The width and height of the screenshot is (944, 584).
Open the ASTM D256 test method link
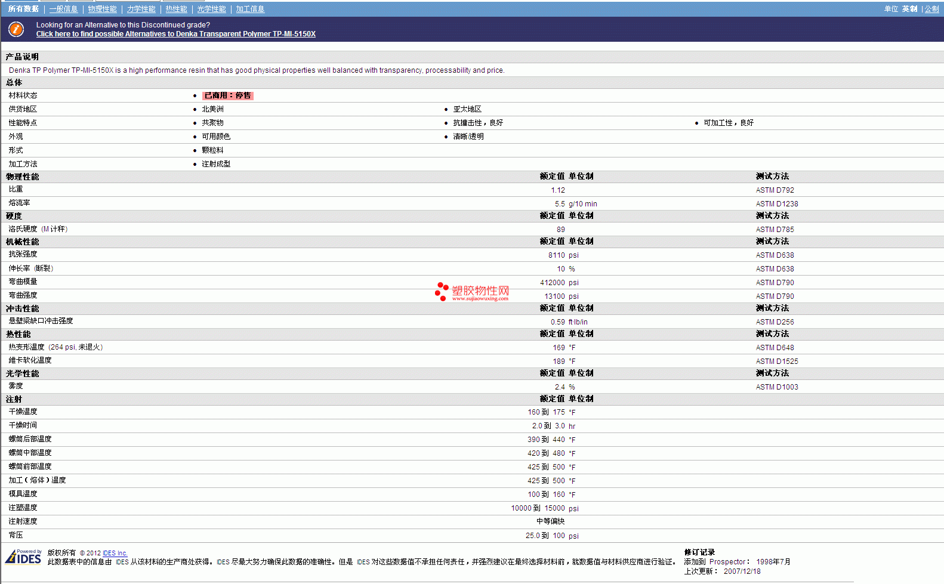click(775, 322)
